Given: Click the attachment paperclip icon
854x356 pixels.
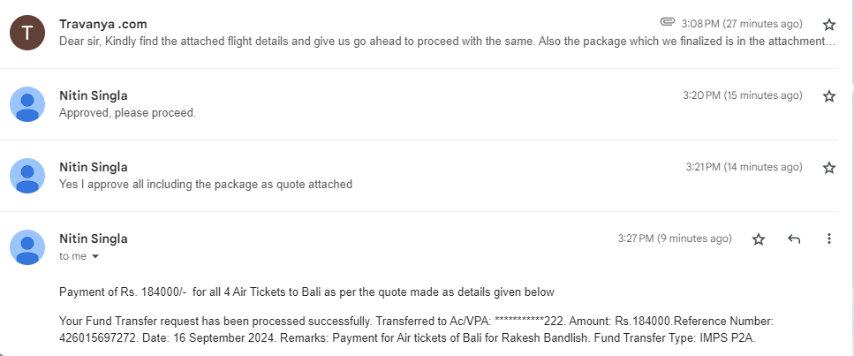Looking at the screenshot, I should coord(667,22).
